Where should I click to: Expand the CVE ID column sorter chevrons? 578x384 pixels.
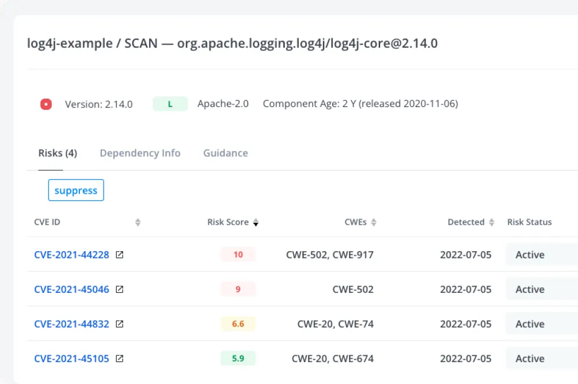pos(137,222)
